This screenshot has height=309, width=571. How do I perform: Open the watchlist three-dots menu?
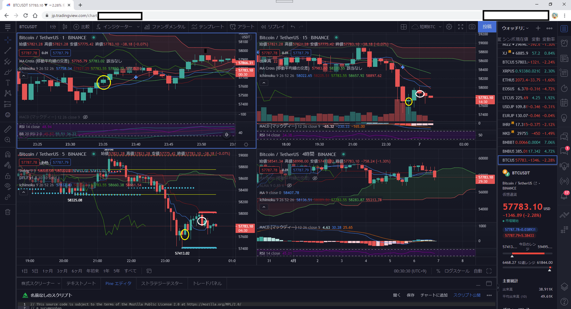click(549, 28)
